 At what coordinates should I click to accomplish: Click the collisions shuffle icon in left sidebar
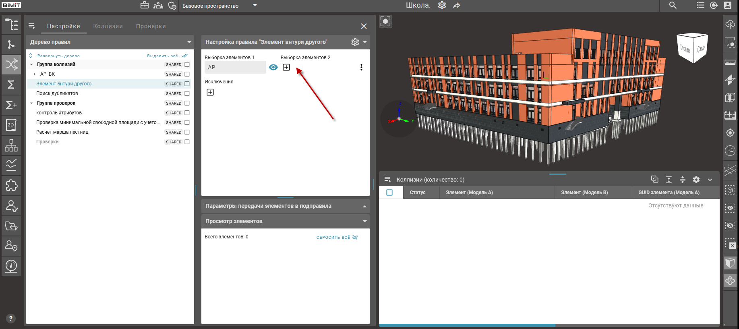[11, 64]
